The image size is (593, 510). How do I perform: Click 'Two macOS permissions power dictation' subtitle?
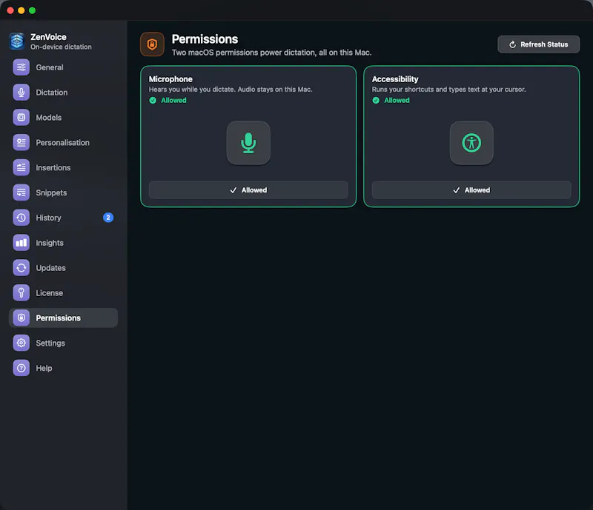pyautogui.click(x=271, y=53)
